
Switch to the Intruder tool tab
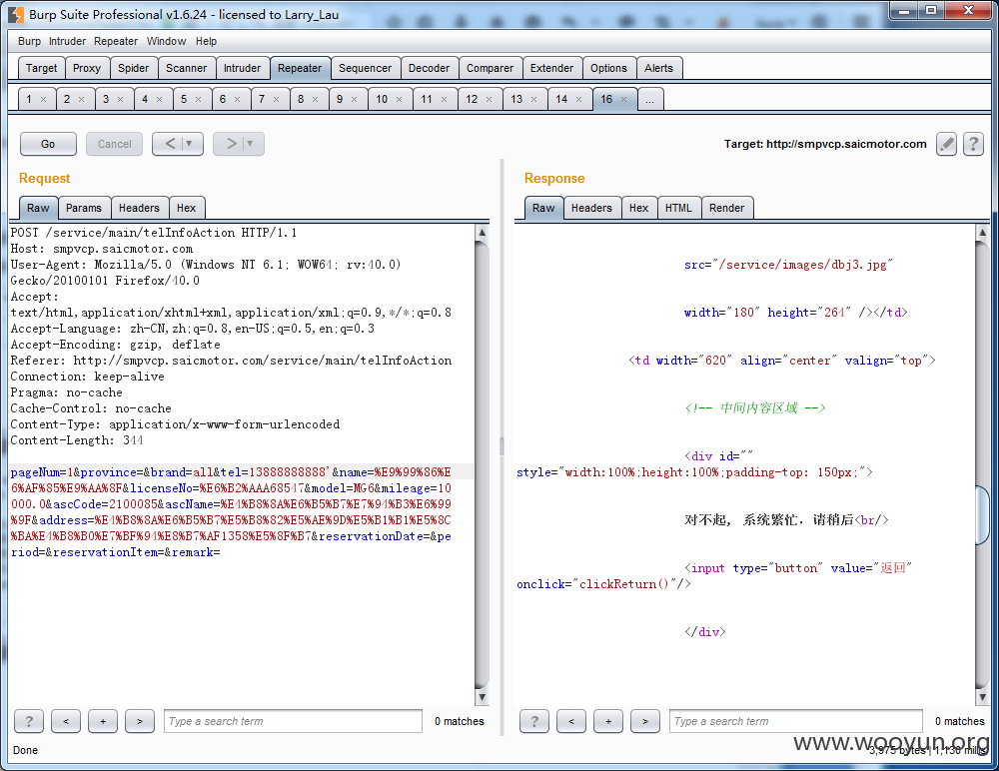pyautogui.click(x=242, y=68)
